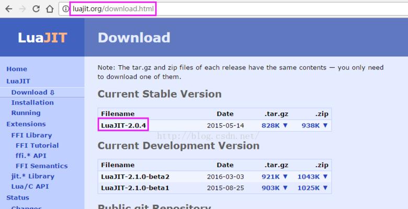Open the LuaJIT sidebar section
408x209 pixels.
tap(18, 81)
